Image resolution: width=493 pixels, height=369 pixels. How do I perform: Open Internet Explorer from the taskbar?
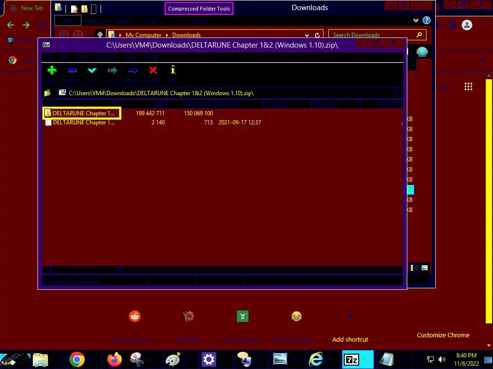[x=316, y=359]
